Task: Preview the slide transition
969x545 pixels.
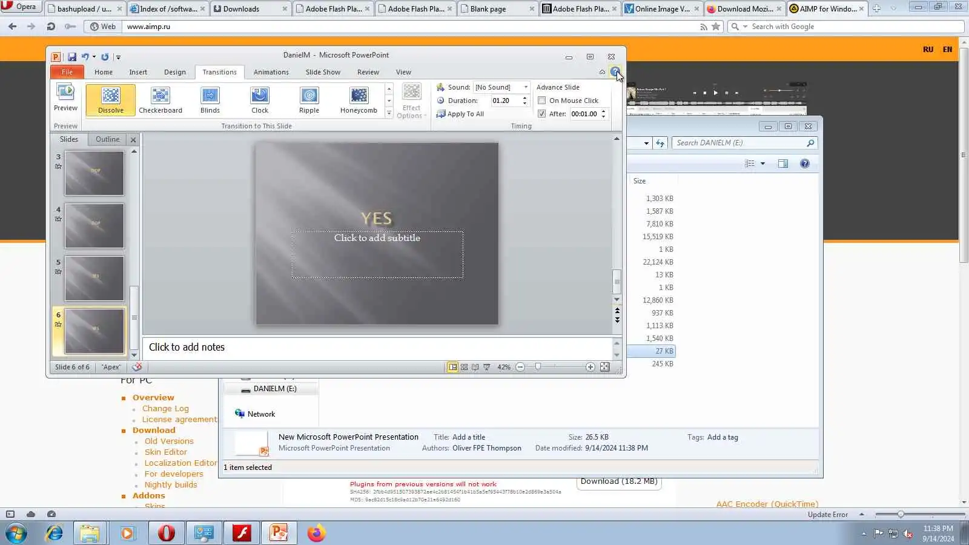Action: (x=65, y=97)
